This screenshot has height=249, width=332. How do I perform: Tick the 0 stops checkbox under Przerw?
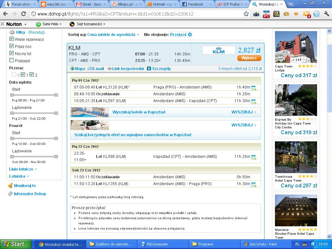(x=14, y=74)
